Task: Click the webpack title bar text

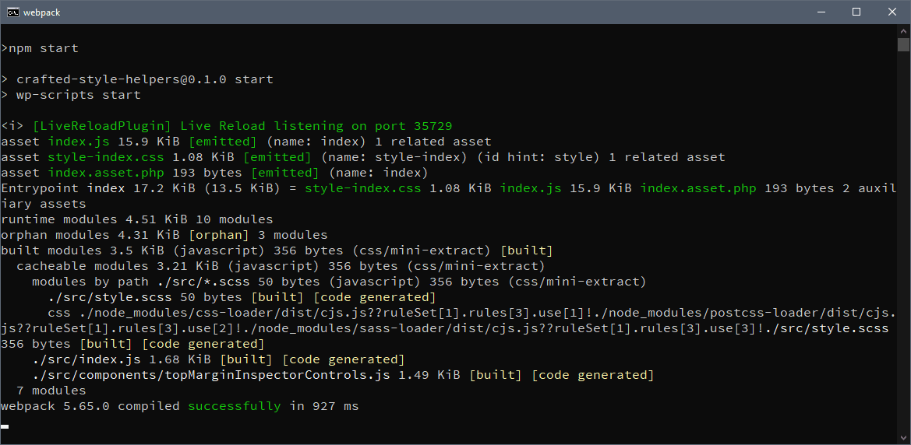Action: [x=42, y=12]
